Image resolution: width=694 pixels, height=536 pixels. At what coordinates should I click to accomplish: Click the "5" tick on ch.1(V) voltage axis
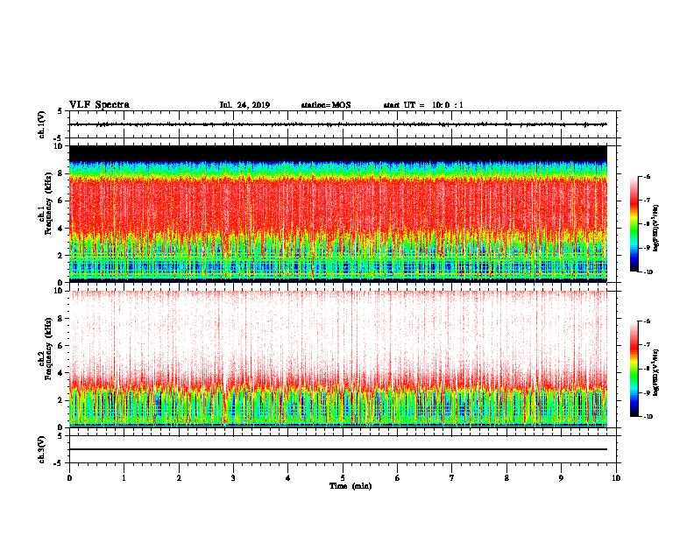point(60,112)
